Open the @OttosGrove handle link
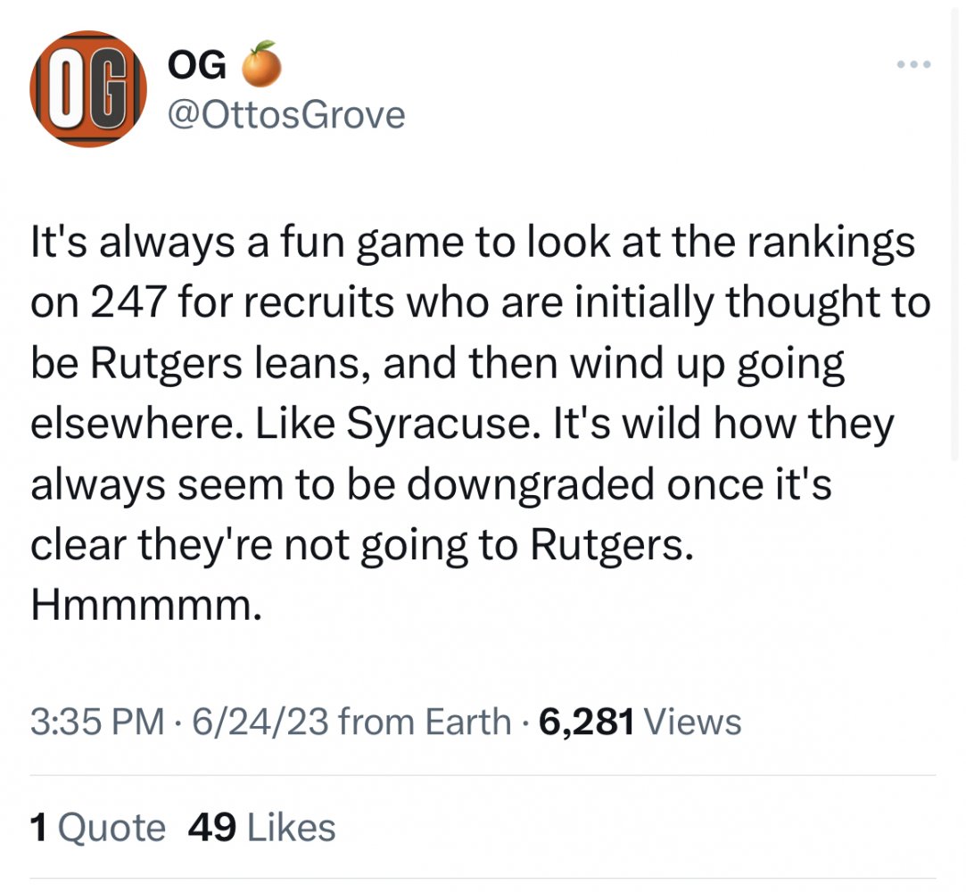Screen dimensions: 966x892 click(286, 115)
